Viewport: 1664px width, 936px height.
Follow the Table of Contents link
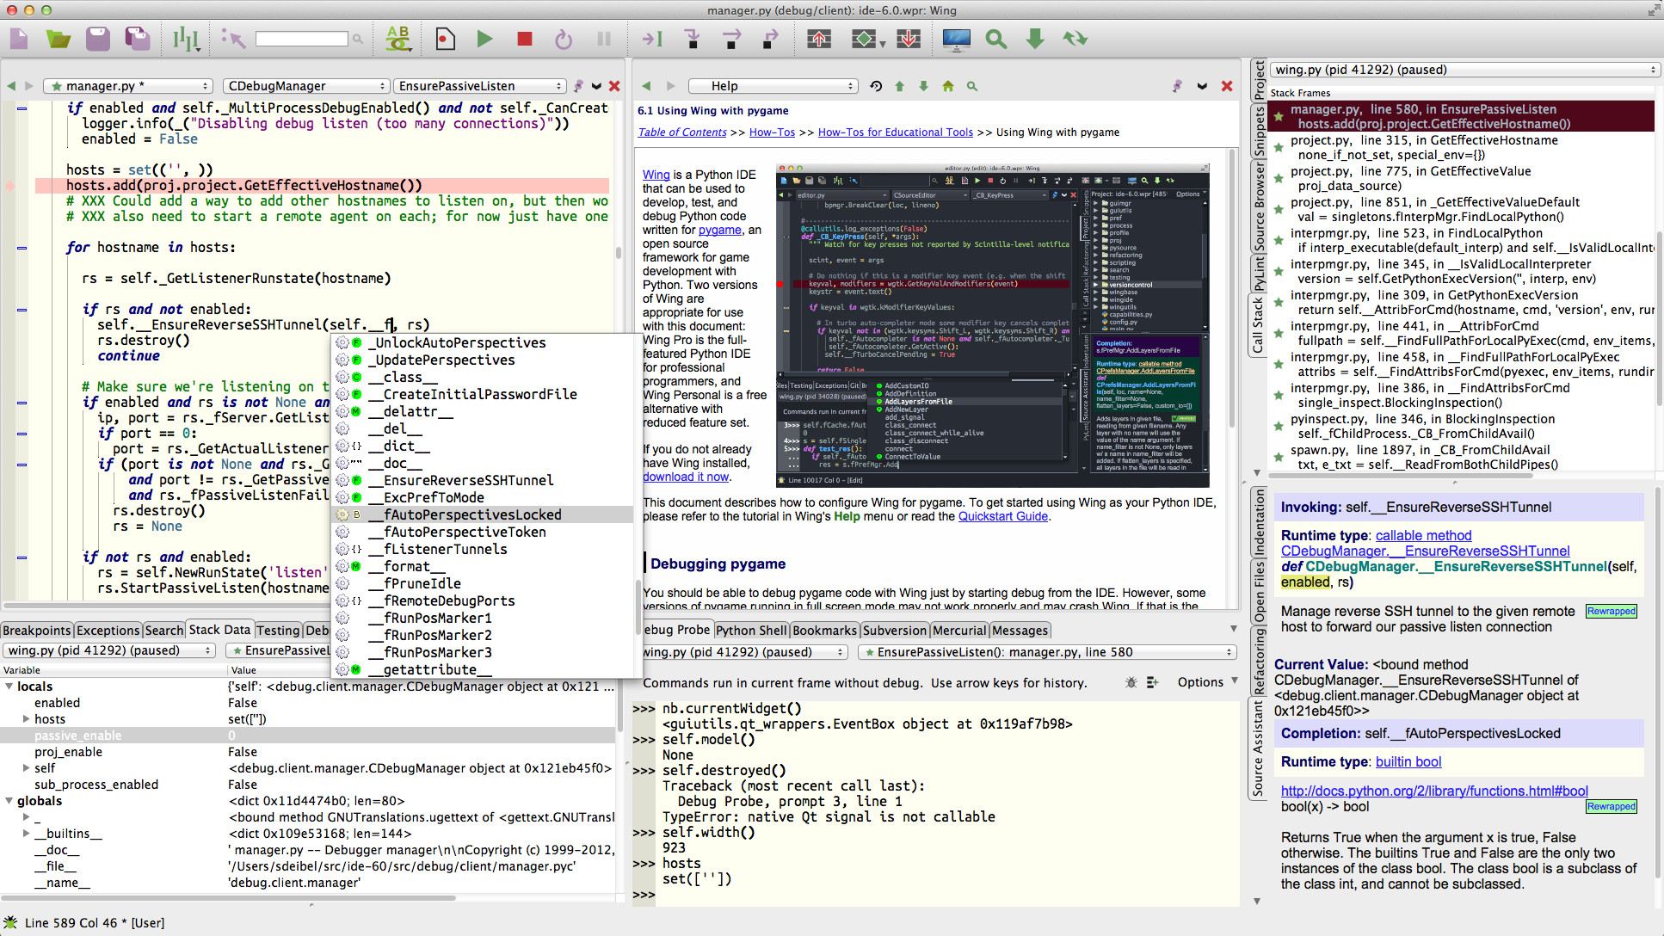pyautogui.click(x=681, y=132)
